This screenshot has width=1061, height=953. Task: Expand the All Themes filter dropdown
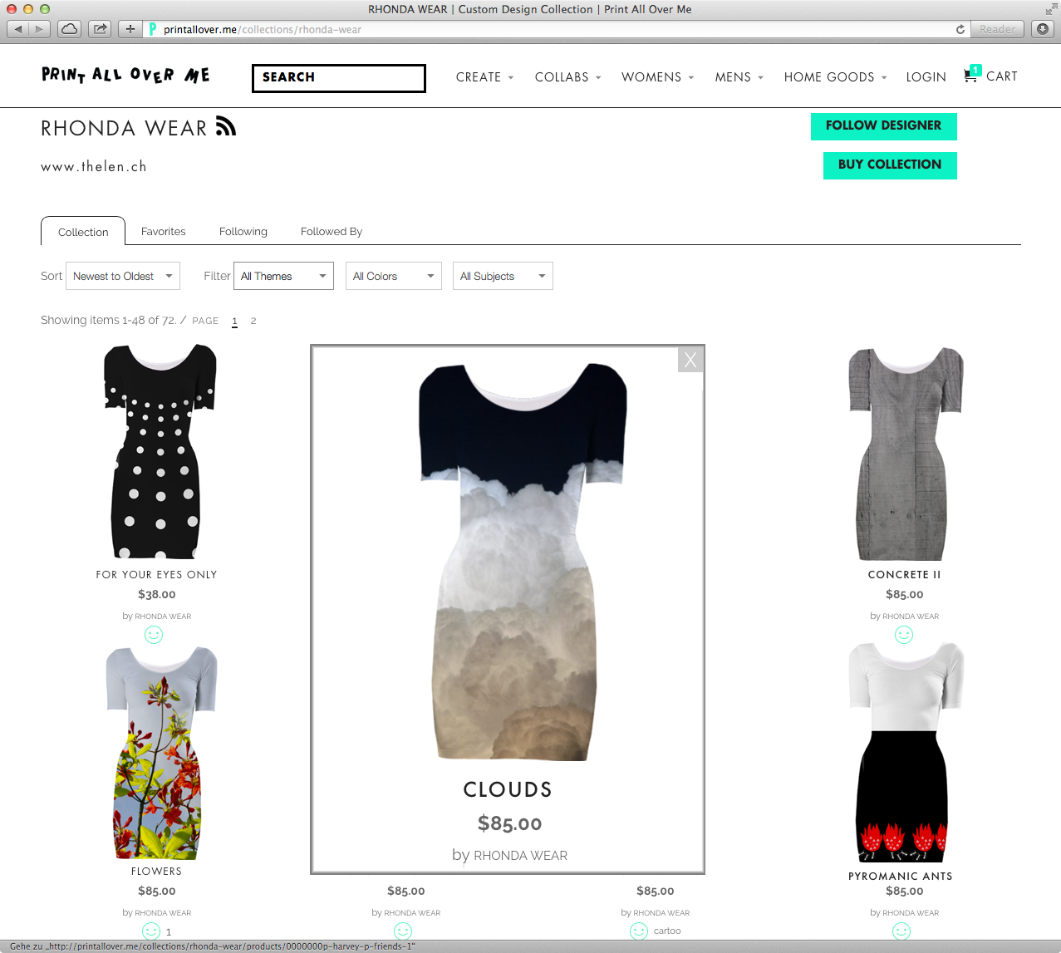click(x=283, y=276)
